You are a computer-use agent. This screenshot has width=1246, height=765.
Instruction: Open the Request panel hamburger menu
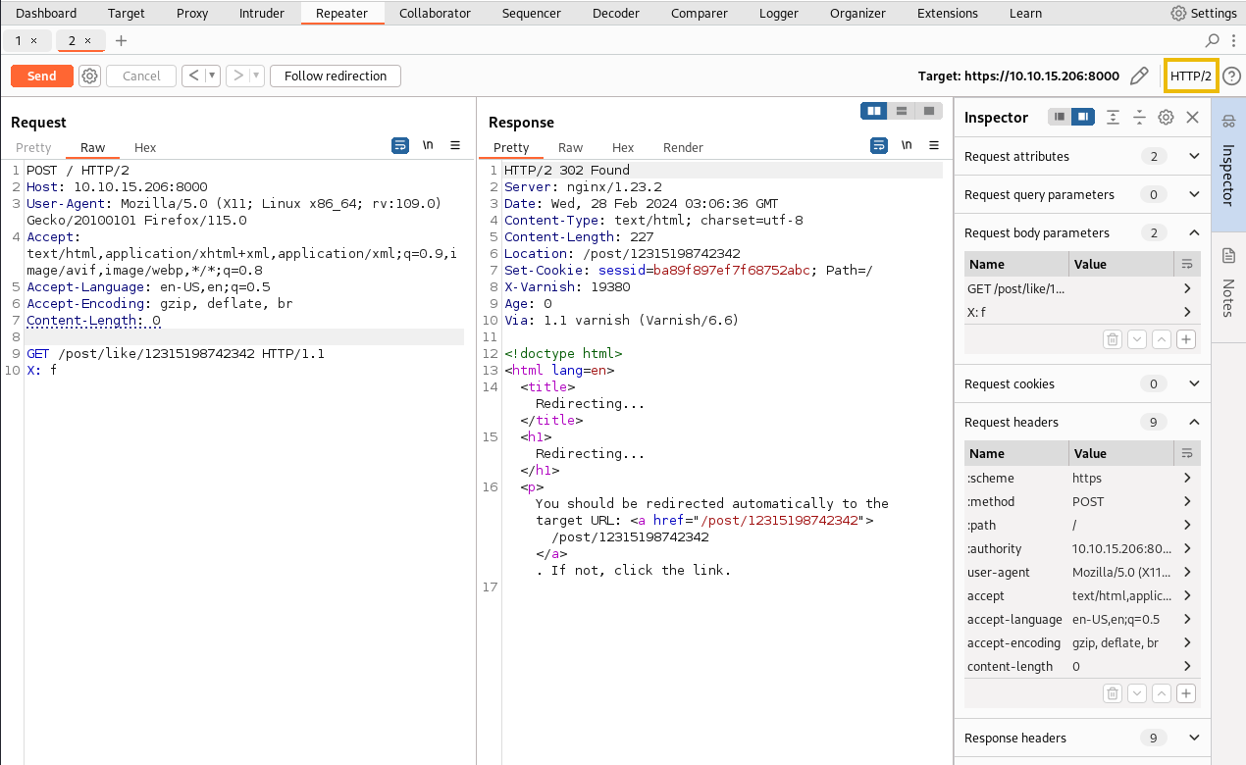(455, 145)
